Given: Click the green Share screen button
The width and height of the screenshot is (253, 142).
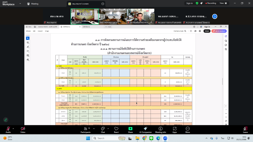Looking at the screenshot, I should tap(130, 129).
